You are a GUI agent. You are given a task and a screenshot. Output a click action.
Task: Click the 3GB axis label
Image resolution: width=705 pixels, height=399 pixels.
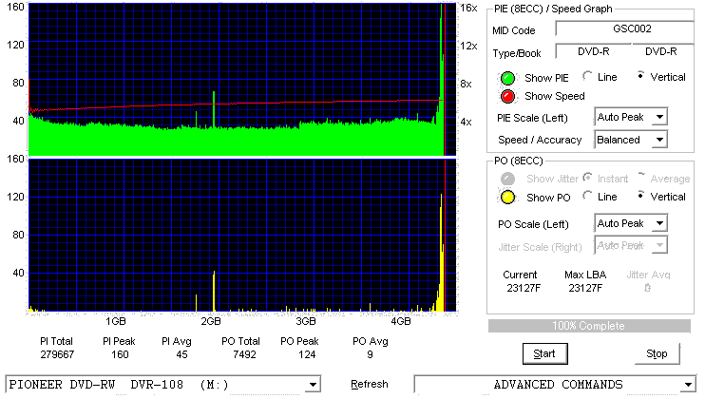pos(305,321)
